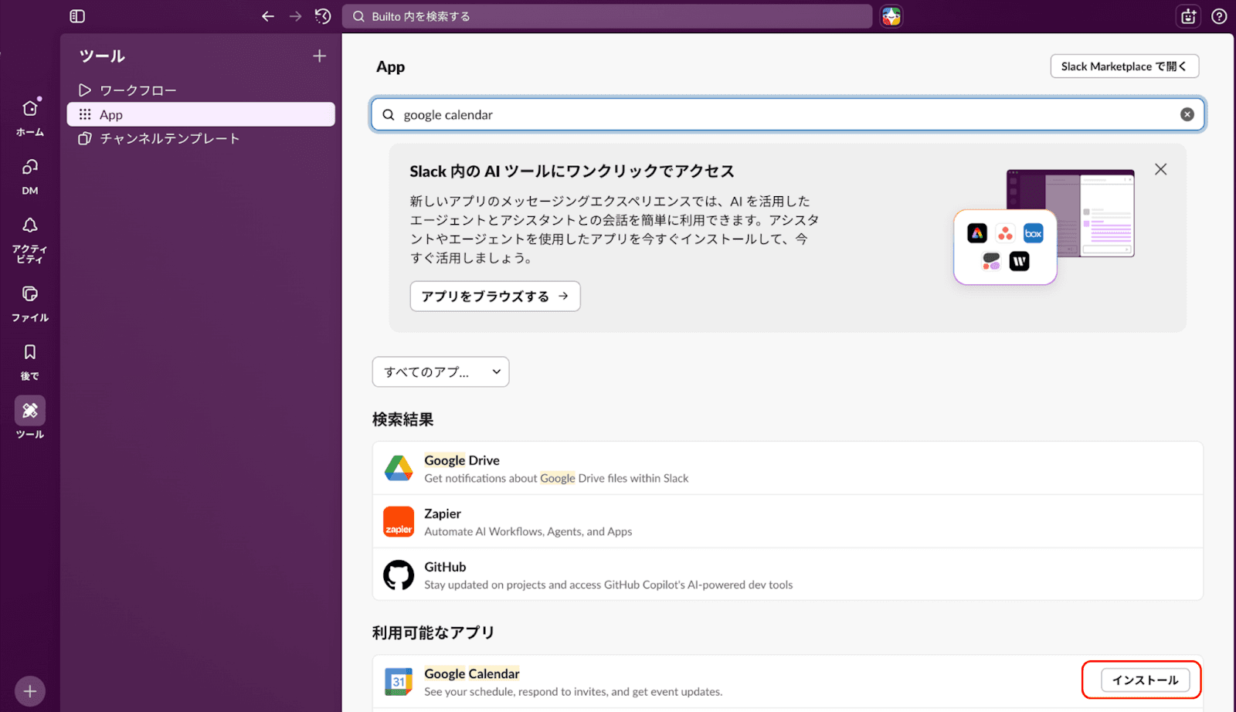Click the AI apps banner illustration
Image resolution: width=1236 pixels, height=712 pixels.
pos(1044,227)
